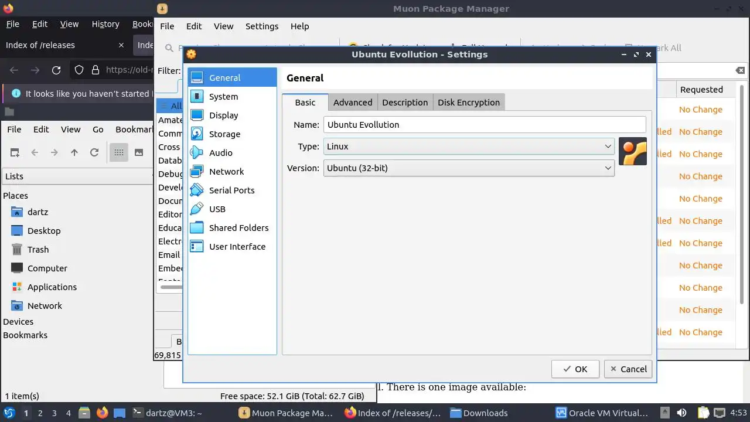Open the volume control in system tray

[x=681, y=413]
